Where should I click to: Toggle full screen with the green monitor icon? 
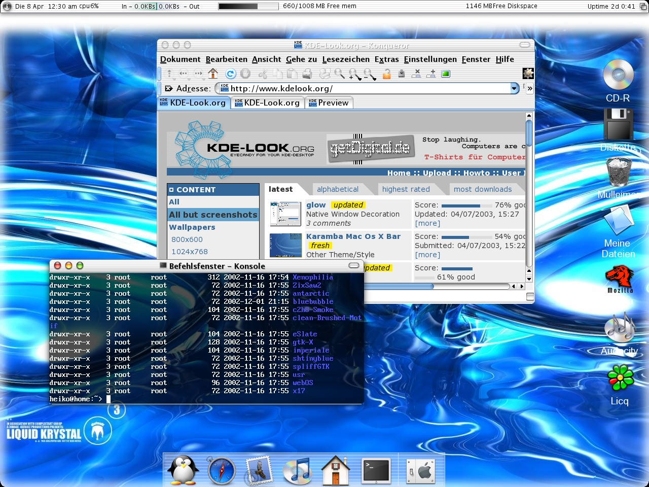click(x=446, y=74)
